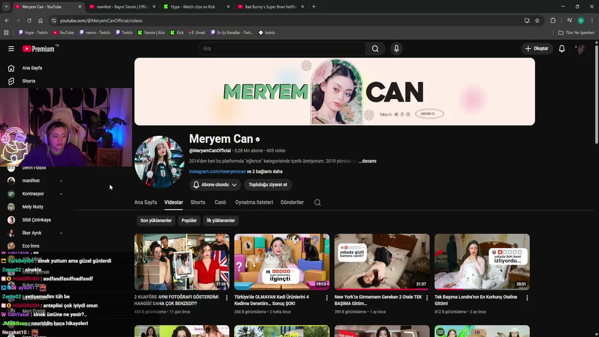
Task: Click the page vertical scrollbar
Action: coord(596,94)
